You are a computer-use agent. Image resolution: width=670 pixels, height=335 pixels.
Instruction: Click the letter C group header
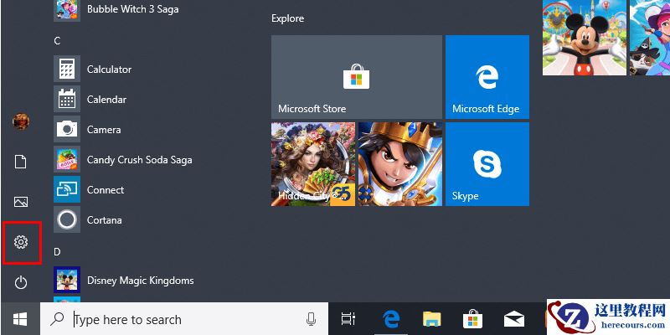[x=57, y=40]
